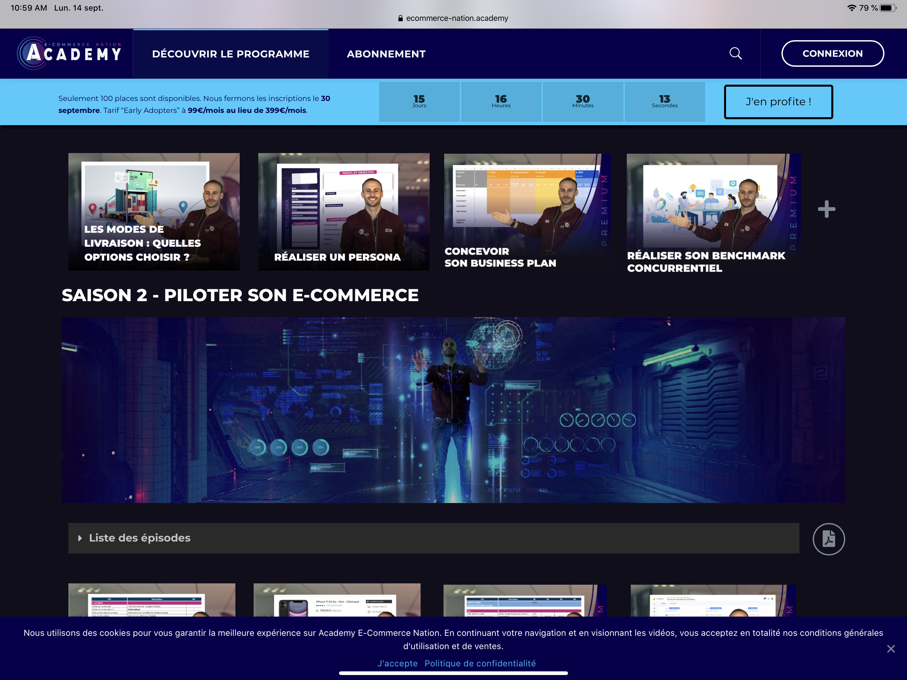907x680 pixels.
Task: Click the search magnifier icon
Action: (x=735, y=54)
